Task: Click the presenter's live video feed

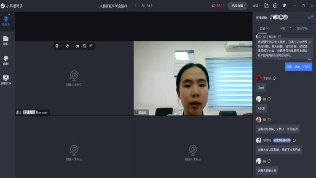Action: tap(193, 78)
